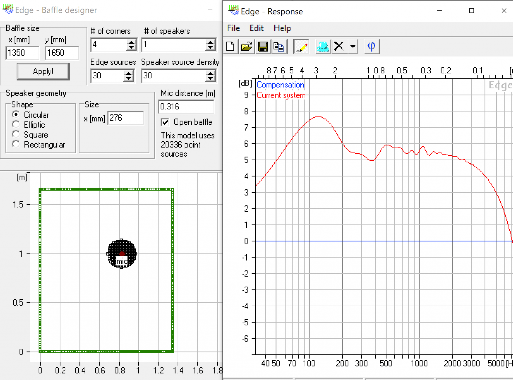Open the Edit menu

pyautogui.click(x=256, y=28)
